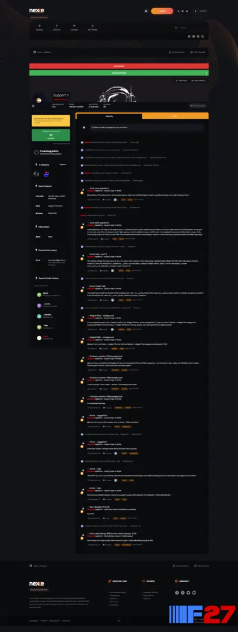Viewport: 238px width, 632px height.
Task: Click the home icon in top breadcrumb
Action: click(35, 52)
